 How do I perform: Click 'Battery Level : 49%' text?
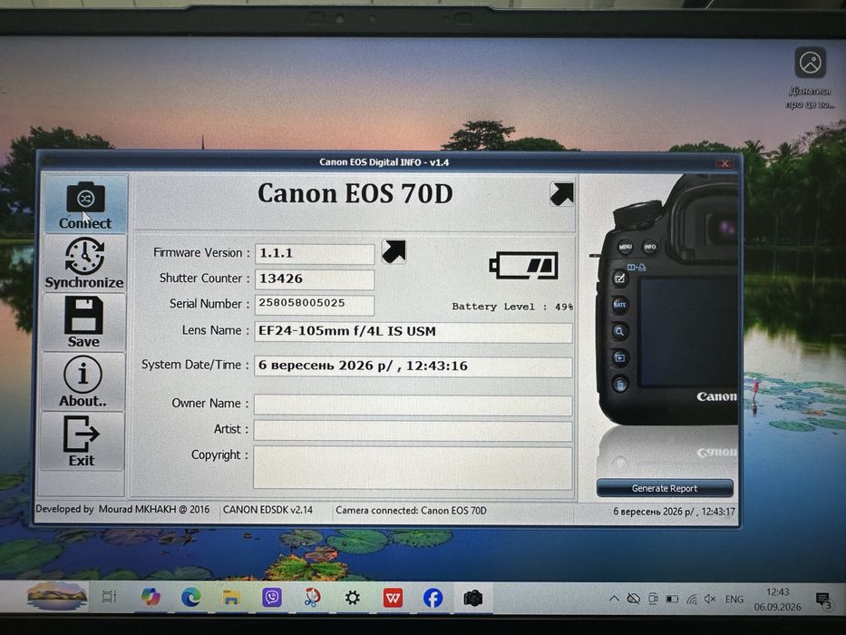point(512,307)
